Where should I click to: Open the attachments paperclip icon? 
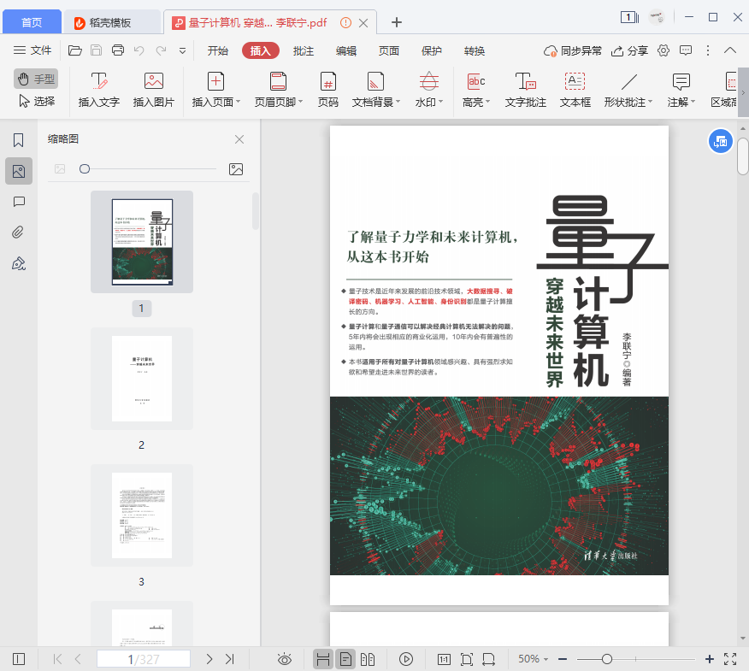point(19,232)
